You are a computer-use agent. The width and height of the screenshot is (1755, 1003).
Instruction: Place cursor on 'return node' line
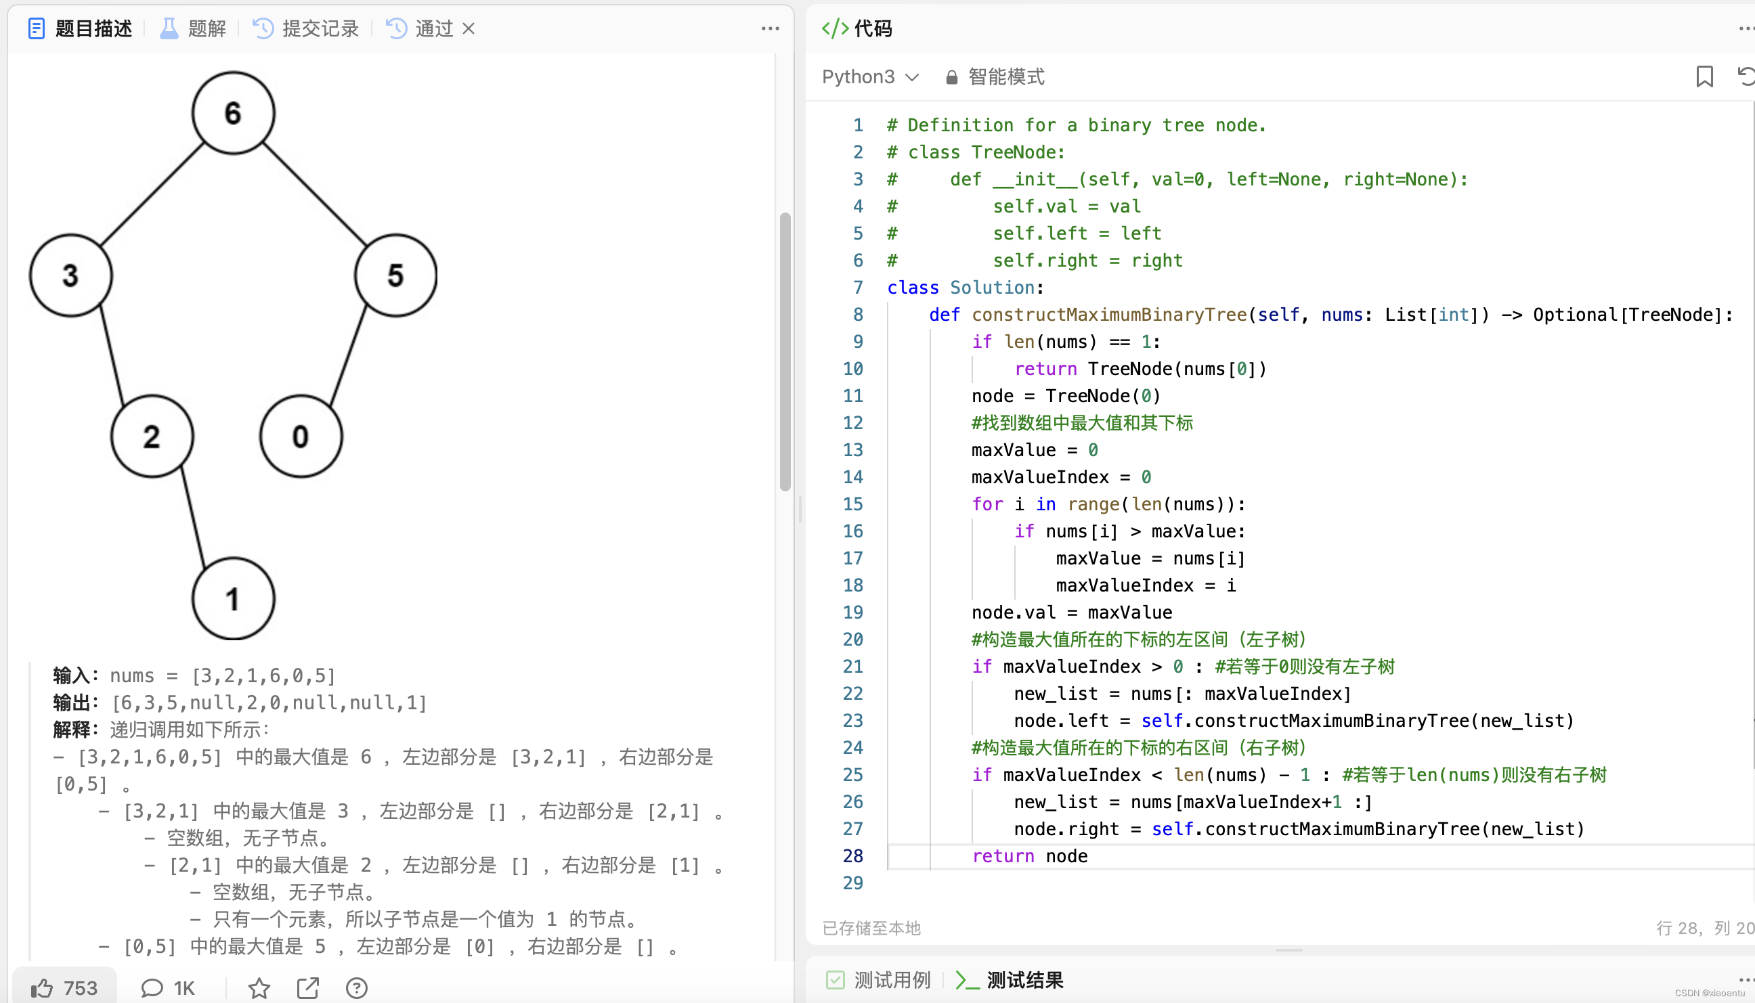click(1029, 855)
